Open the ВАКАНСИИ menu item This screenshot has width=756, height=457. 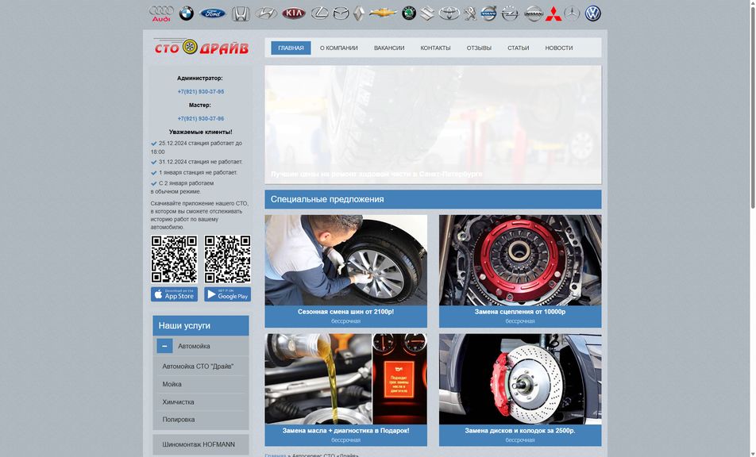(x=389, y=48)
